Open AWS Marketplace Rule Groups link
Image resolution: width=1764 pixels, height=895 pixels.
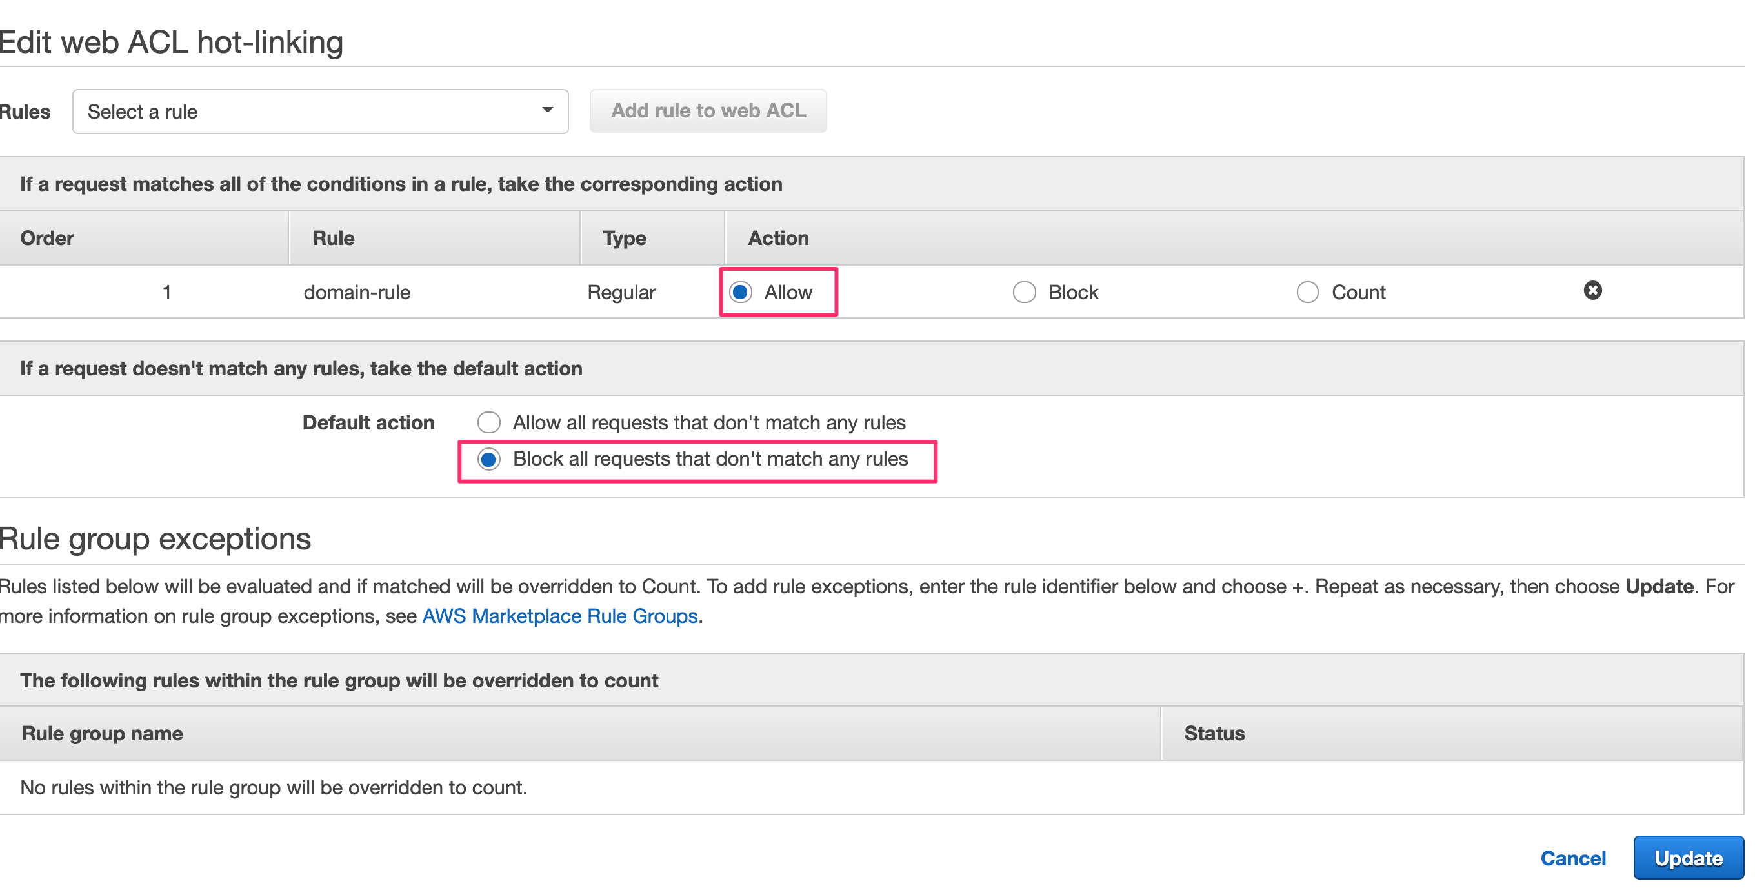pos(559,616)
